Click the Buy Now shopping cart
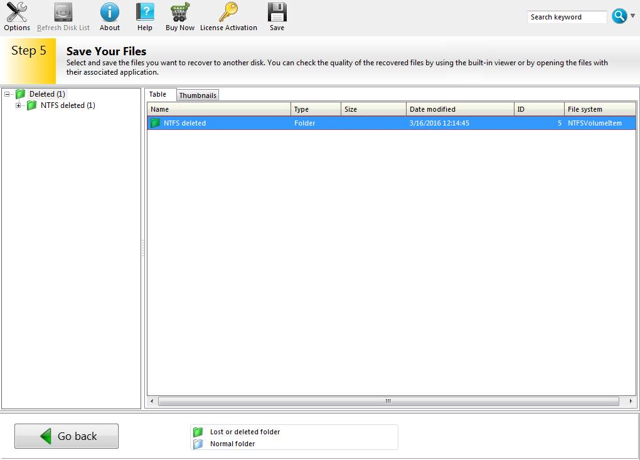The image size is (640, 460). click(x=180, y=13)
